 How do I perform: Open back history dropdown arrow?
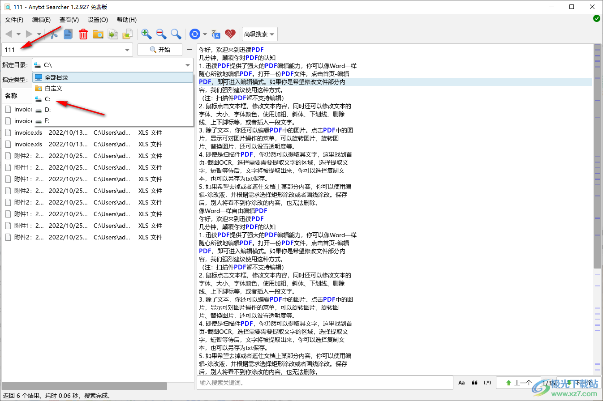point(18,34)
